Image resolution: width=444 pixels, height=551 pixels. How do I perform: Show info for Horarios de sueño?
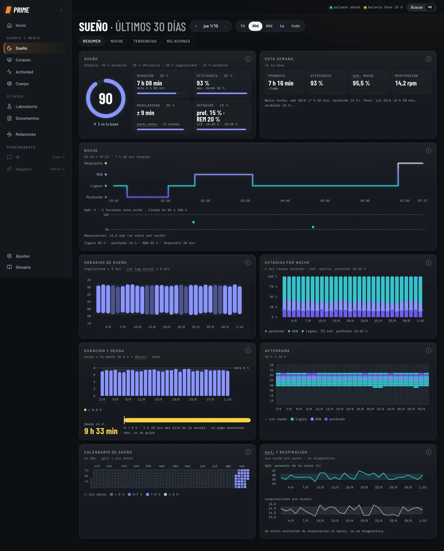click(248, 262)
